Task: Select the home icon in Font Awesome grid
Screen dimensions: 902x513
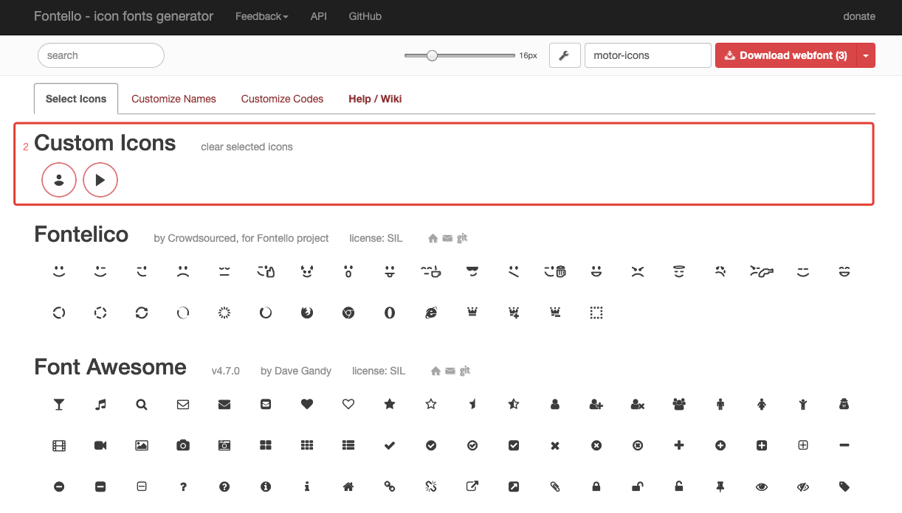Action: tap(348, 486)
